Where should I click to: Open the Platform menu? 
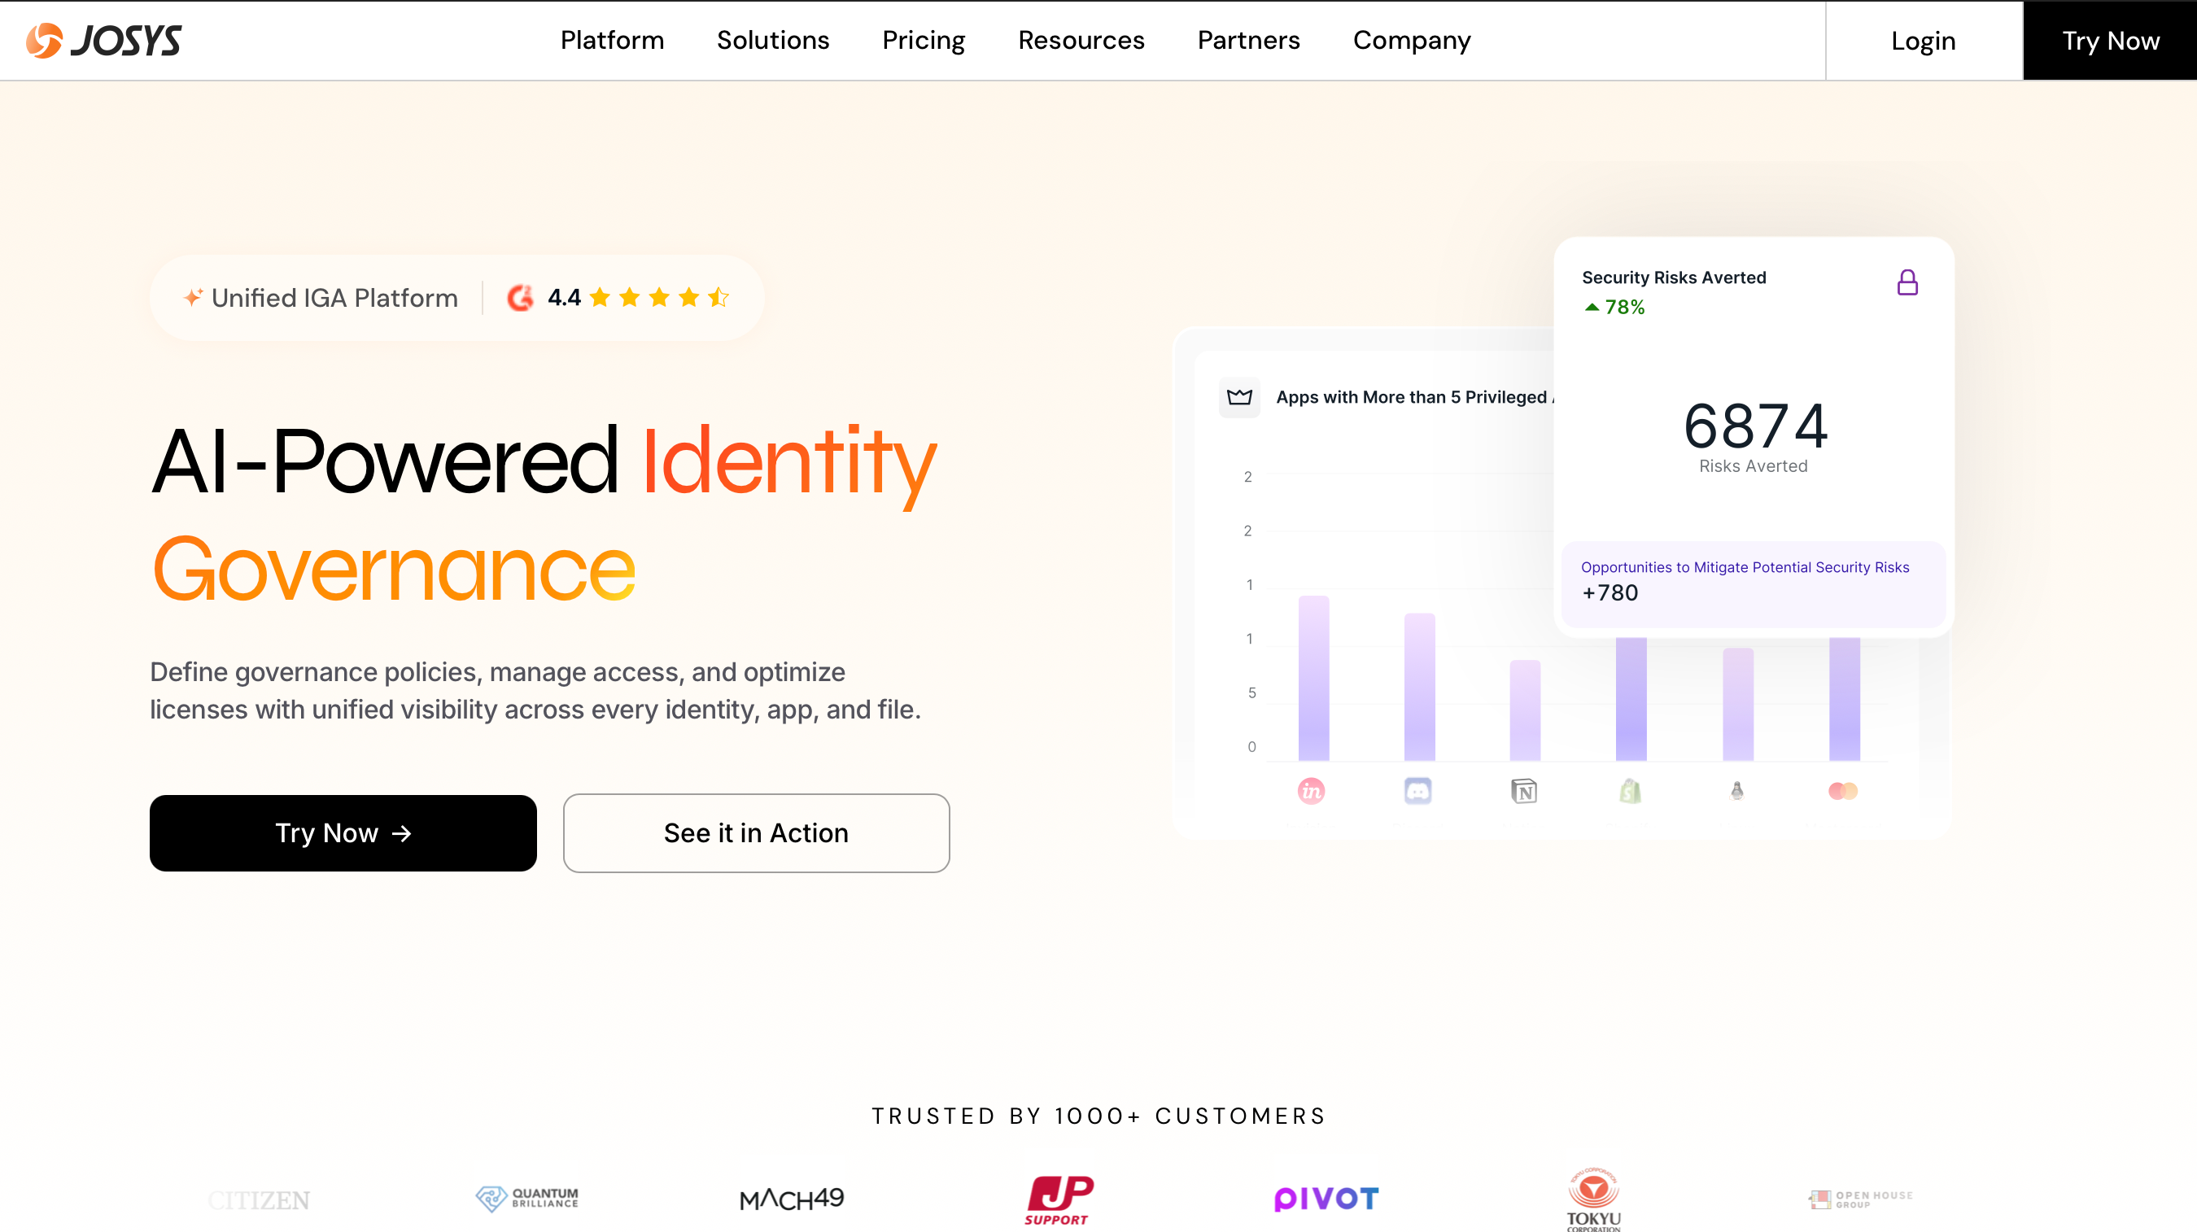pyautogui.click(x=613, y=40)
